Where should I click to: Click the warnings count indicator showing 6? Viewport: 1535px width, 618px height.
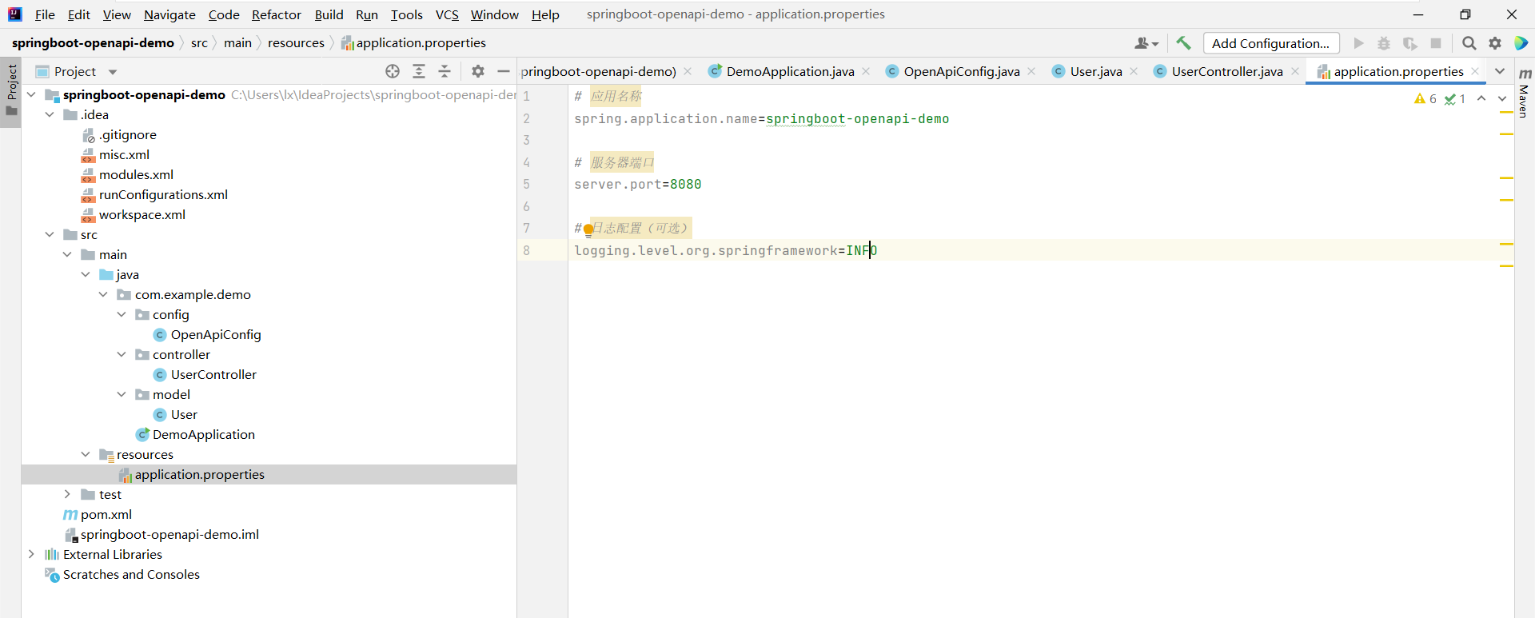(x=1425, y=98)
